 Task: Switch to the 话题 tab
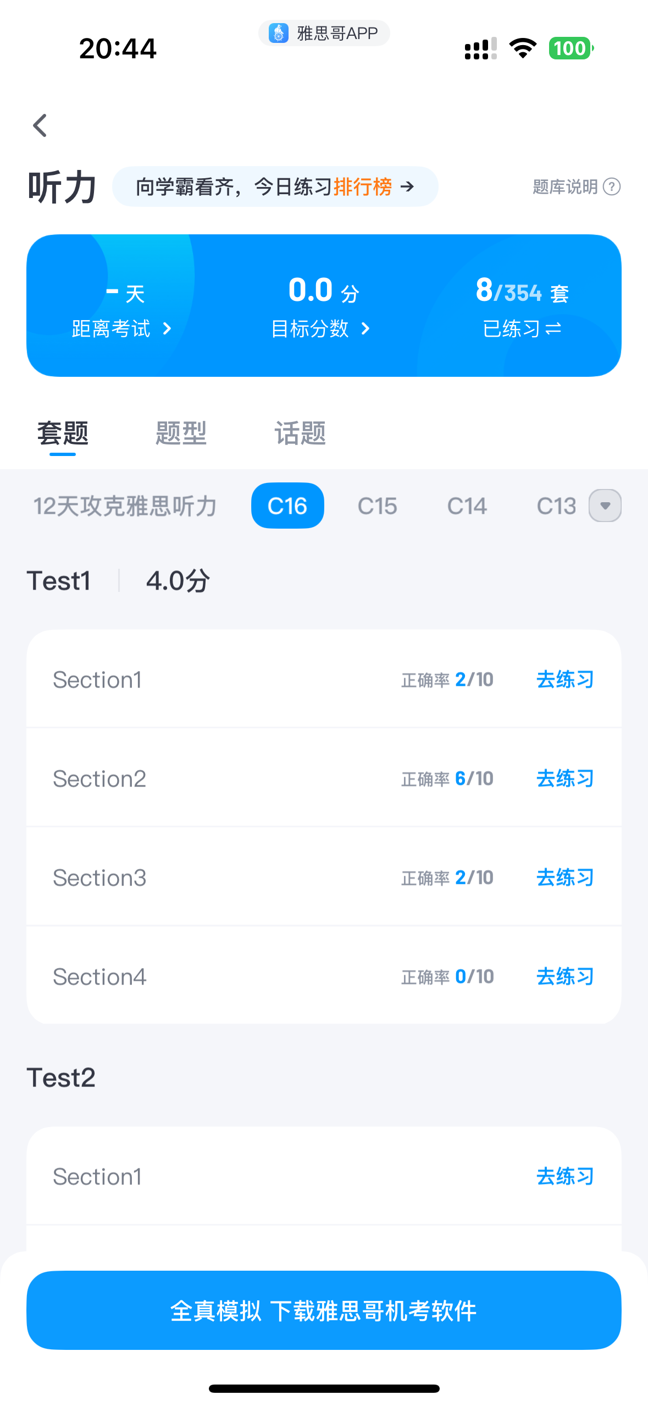(300, 433)
